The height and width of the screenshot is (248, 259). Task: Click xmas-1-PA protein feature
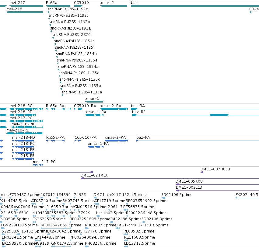(x=96, y=147)
